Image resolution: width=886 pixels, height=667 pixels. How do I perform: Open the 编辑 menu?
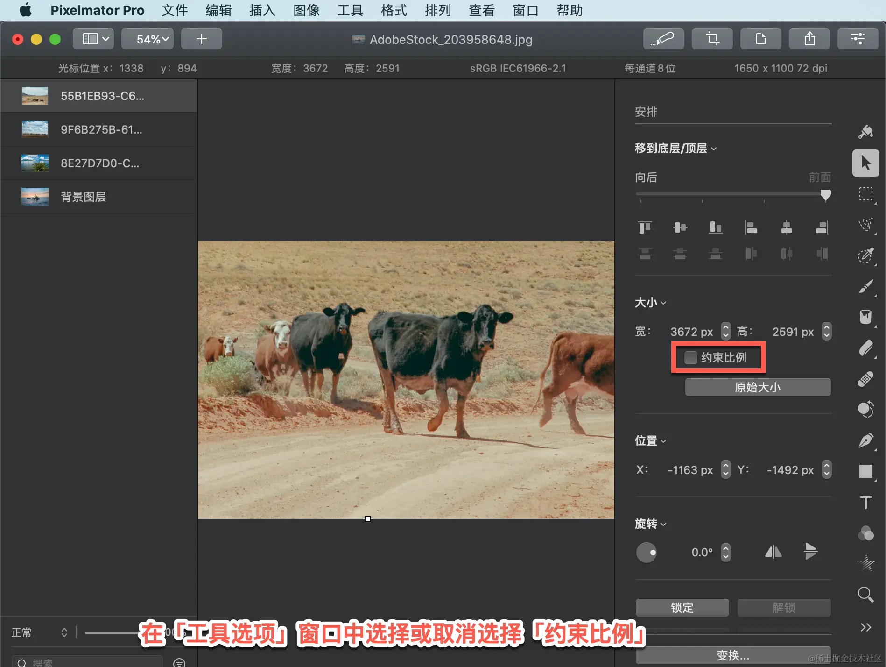[218, 10]
